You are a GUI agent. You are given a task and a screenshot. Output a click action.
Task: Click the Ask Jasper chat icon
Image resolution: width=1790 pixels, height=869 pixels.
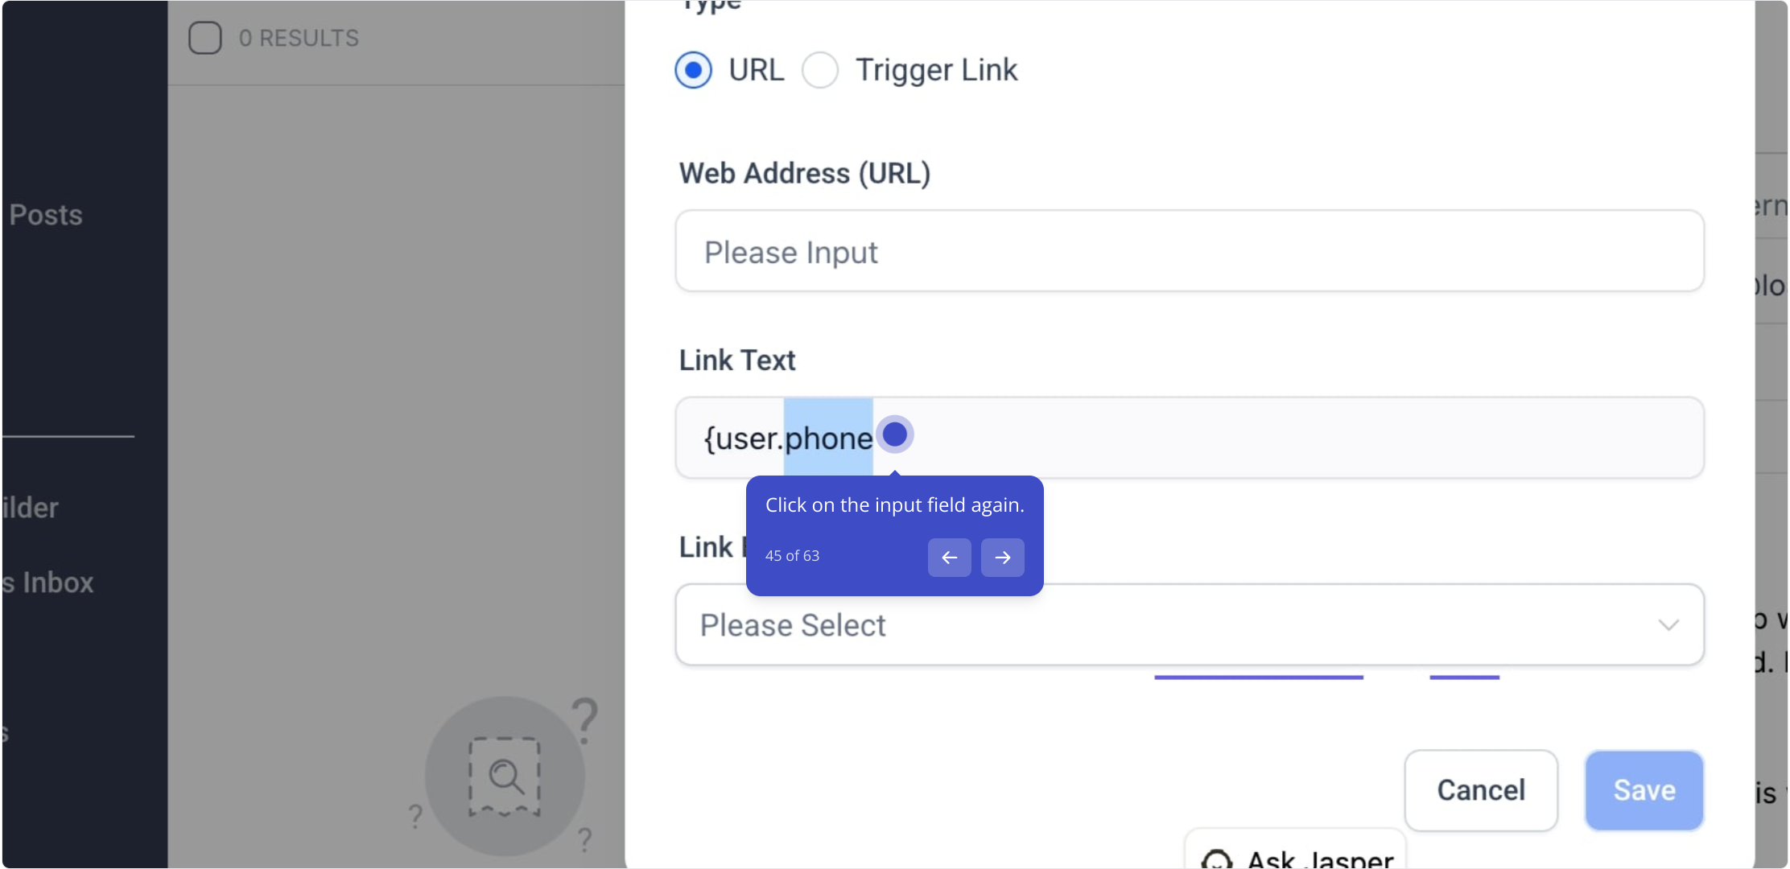pos(1216,859)
